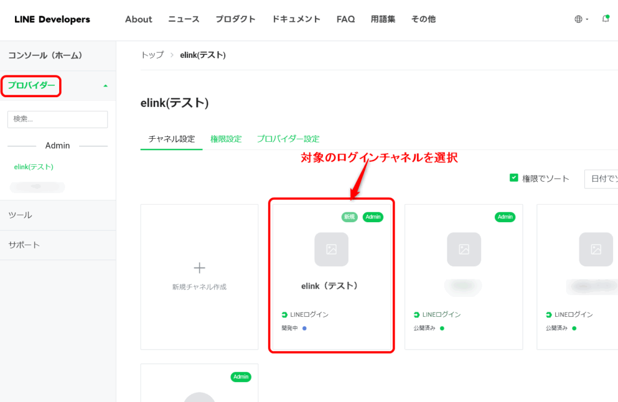This screenshot has height=402, width=618.
Task: Open FAQ in the top navigation
Action: coord(346,19)
